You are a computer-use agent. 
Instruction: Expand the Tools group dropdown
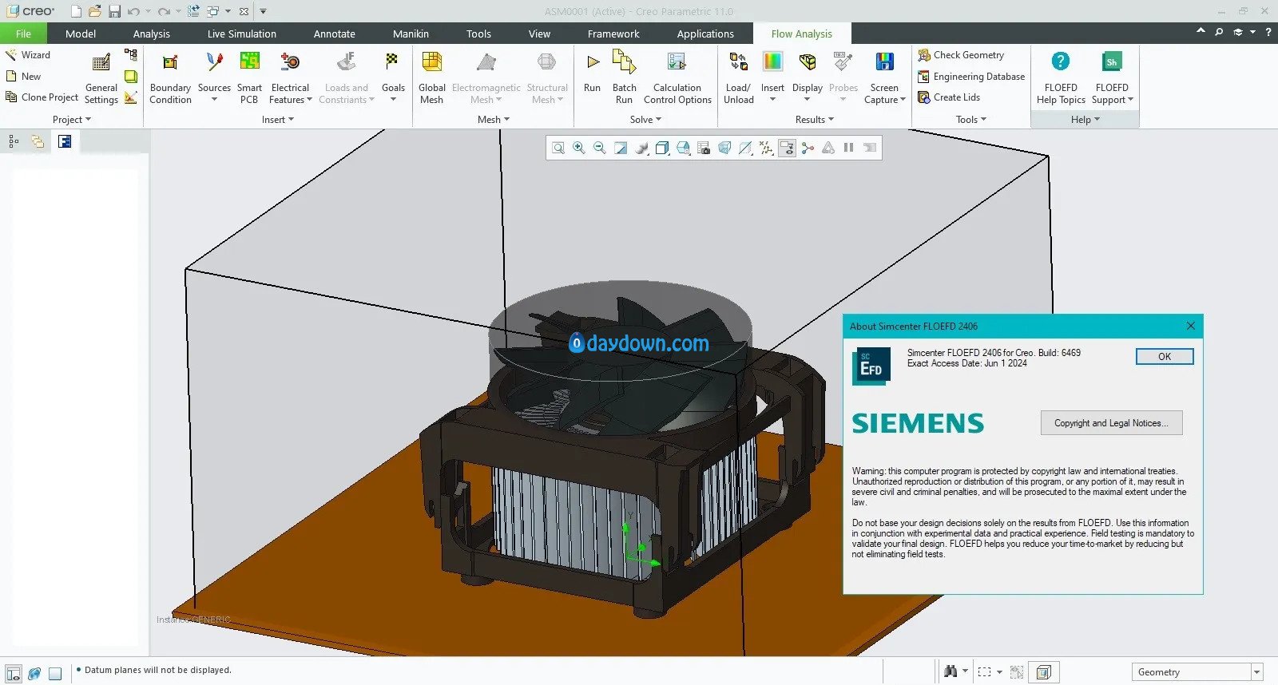coord(971,120)
